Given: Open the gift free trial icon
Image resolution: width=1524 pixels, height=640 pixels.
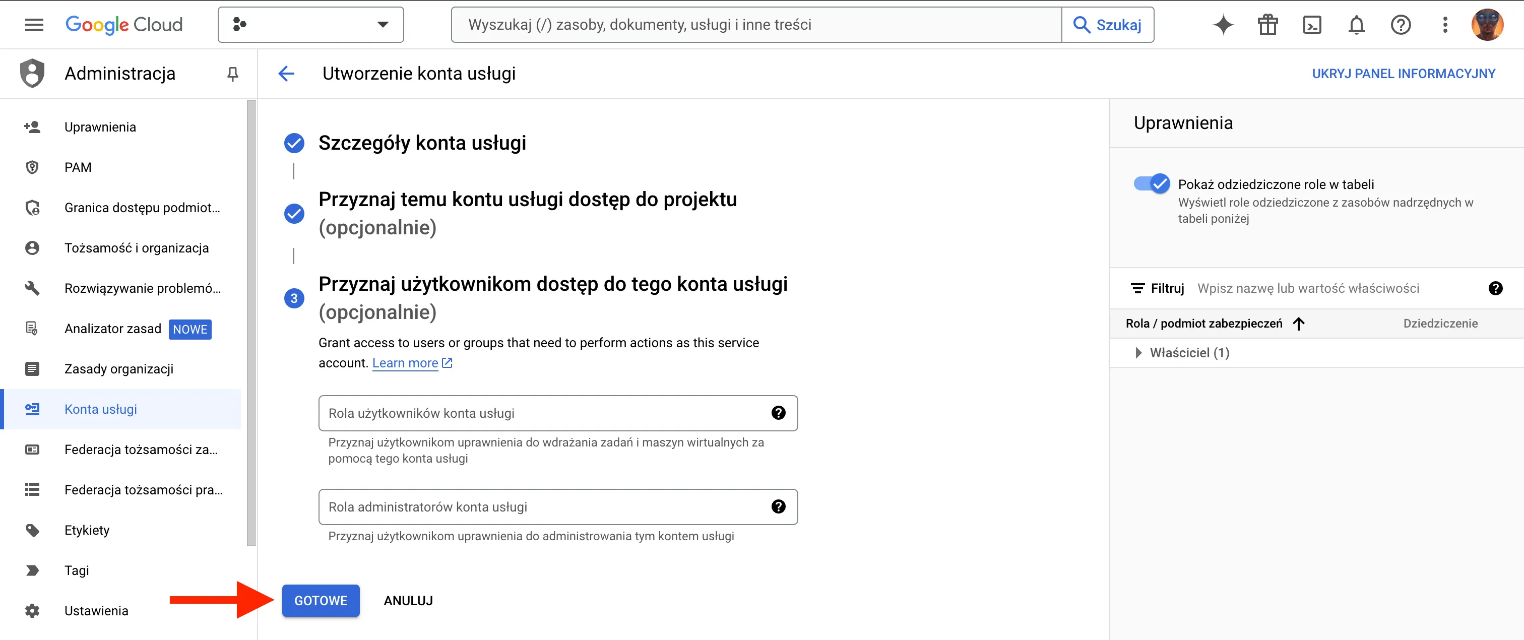Looking at the screenshot, I should point(1267,25).
